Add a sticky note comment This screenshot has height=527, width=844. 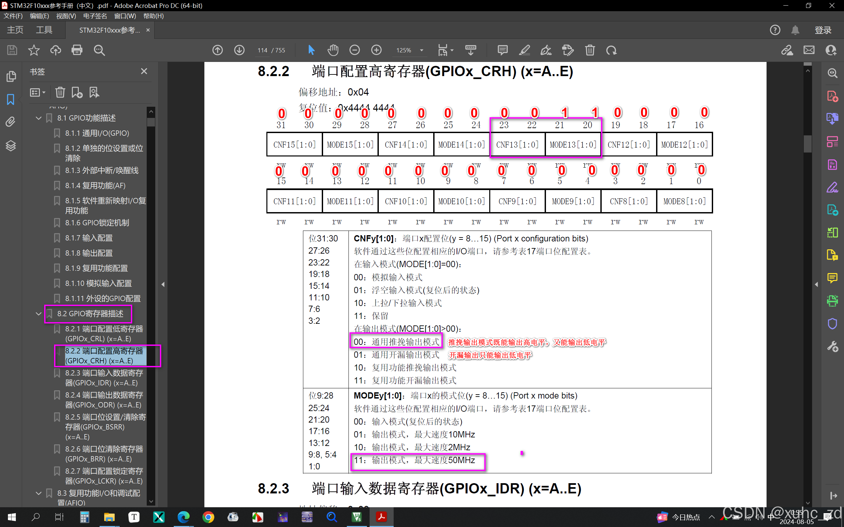click(502, 50)
